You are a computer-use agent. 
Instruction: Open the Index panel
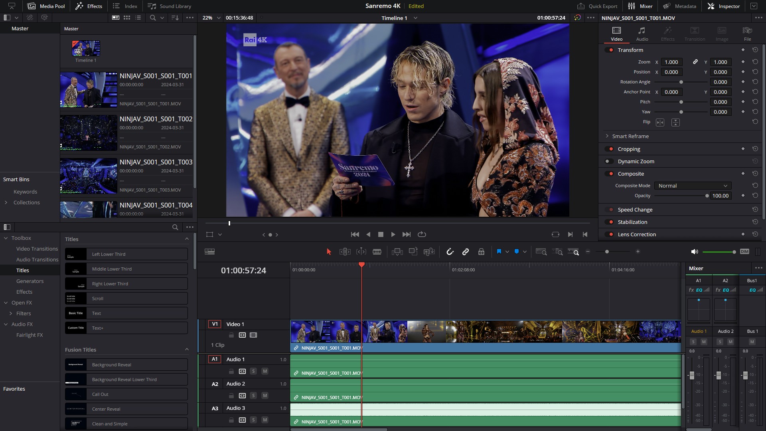pos(125,6)
